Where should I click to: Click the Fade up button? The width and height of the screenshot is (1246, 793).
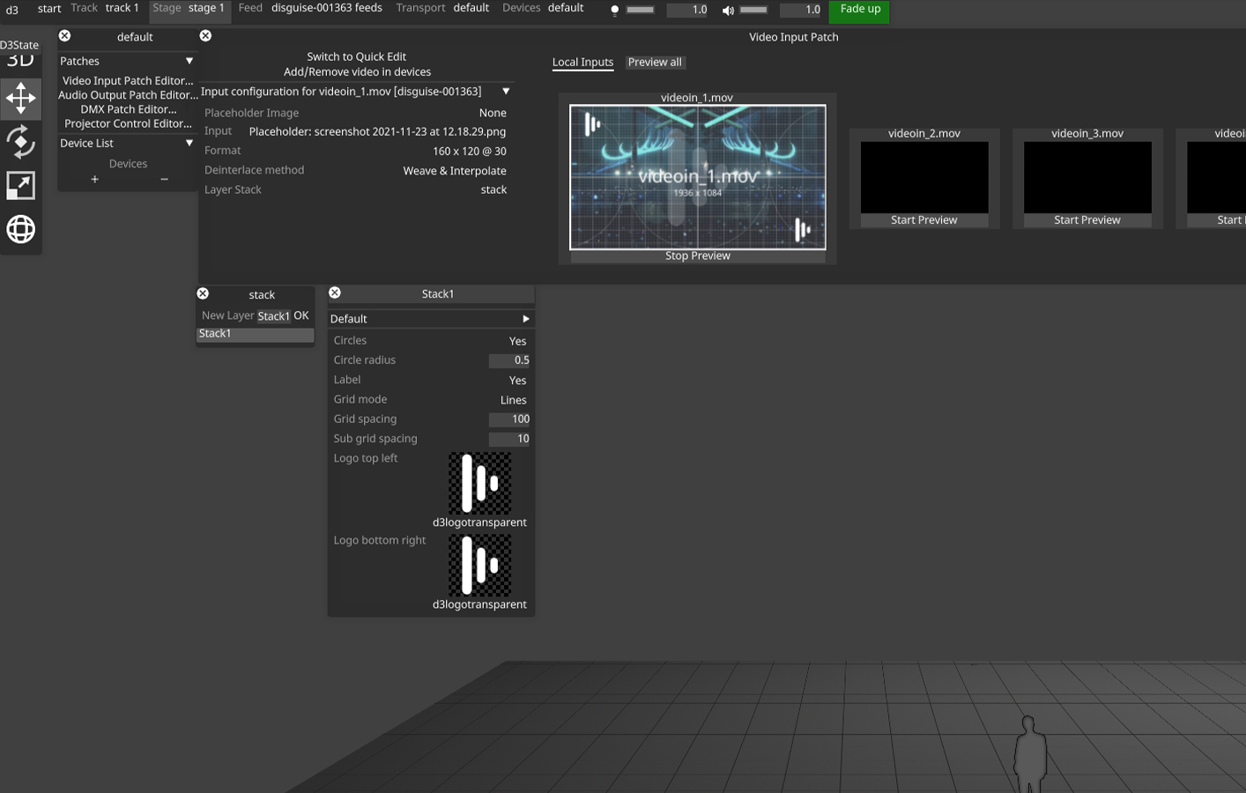coord(860,10)
